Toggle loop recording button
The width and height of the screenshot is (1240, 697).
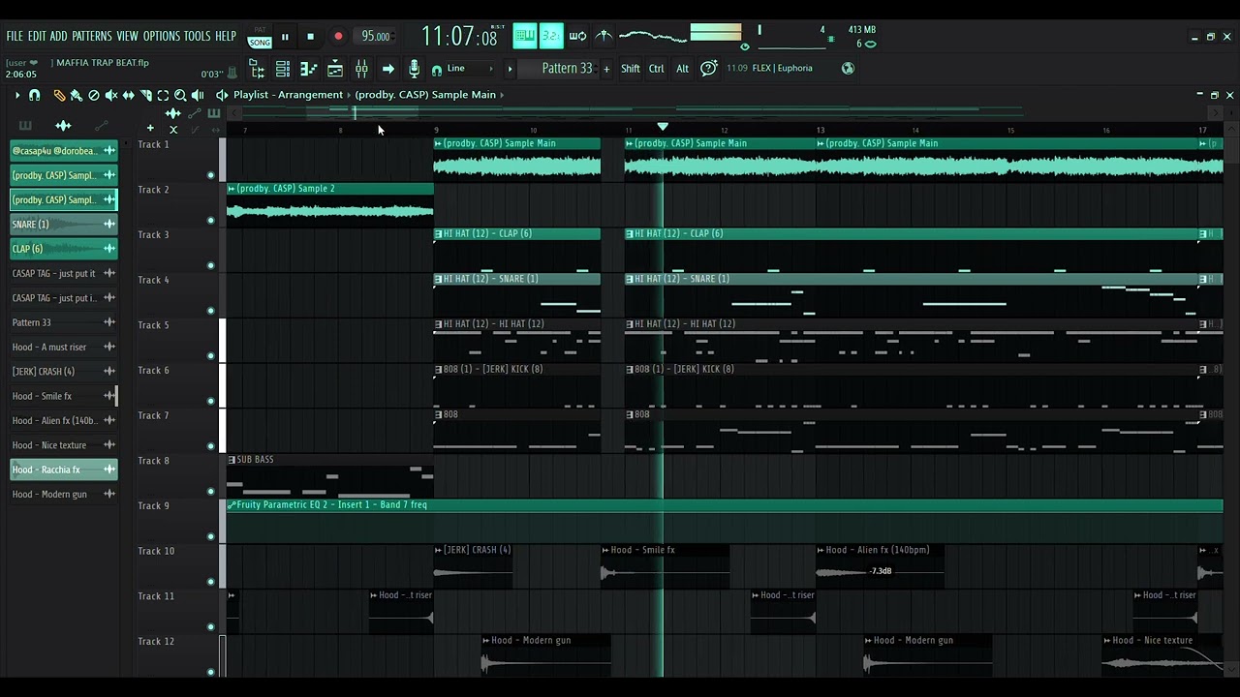click(577, 37)
